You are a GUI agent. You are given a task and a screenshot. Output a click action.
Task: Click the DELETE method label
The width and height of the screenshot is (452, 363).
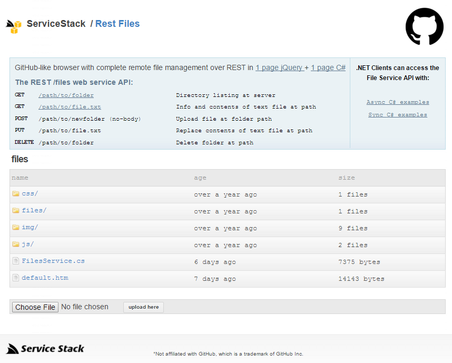(24, 142)
